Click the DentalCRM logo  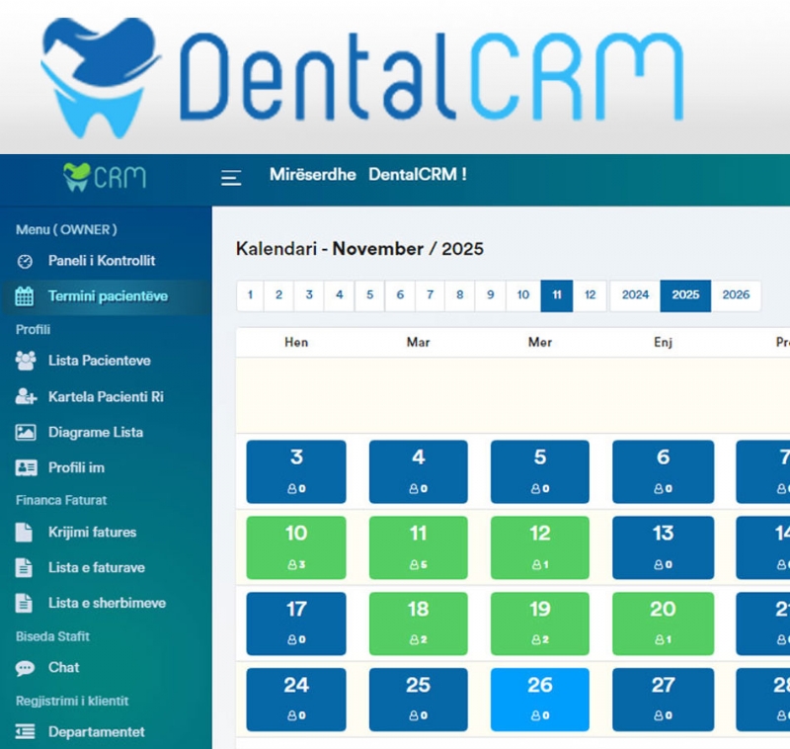pos(361,71)
